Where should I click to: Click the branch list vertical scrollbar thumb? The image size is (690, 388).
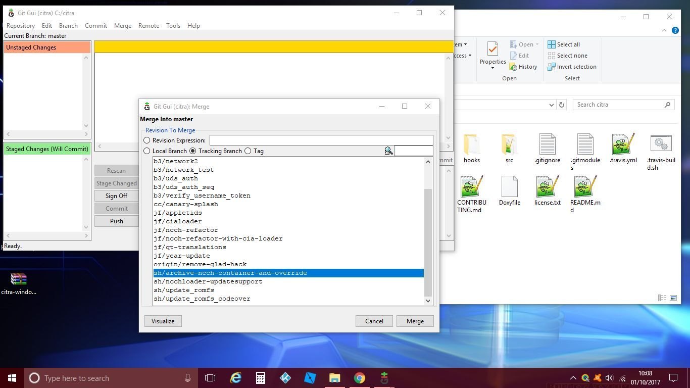pos(428,242)
